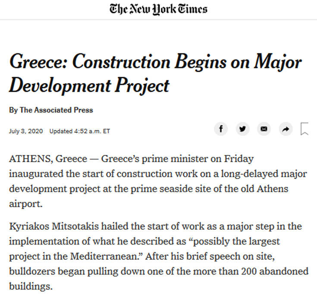Click the word Greece: in the headline
The height and width of the screenshot is (294, 317).
tap(38, 62)
